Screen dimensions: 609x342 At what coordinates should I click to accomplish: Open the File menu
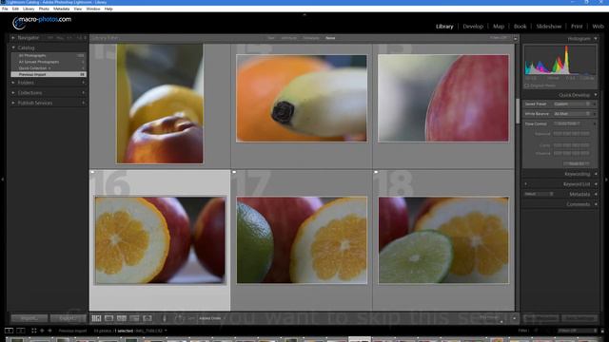(5, 9)
